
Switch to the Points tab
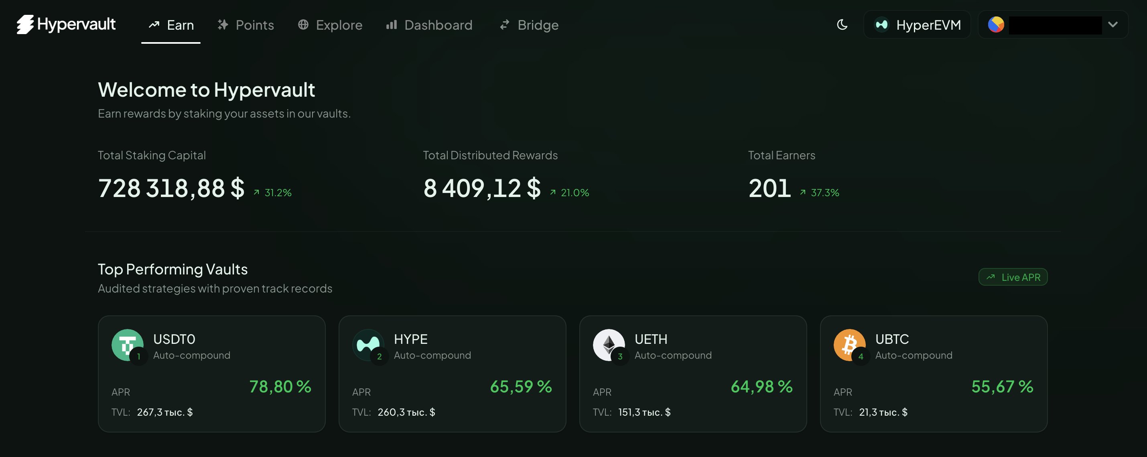[246, 25]
